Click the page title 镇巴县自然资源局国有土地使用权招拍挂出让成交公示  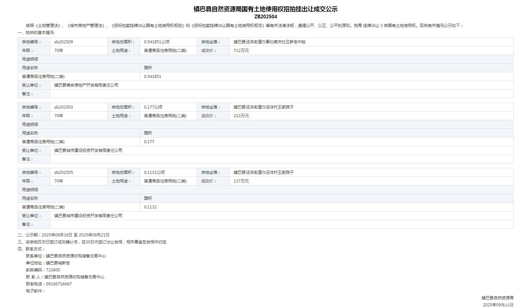[265, 9]
